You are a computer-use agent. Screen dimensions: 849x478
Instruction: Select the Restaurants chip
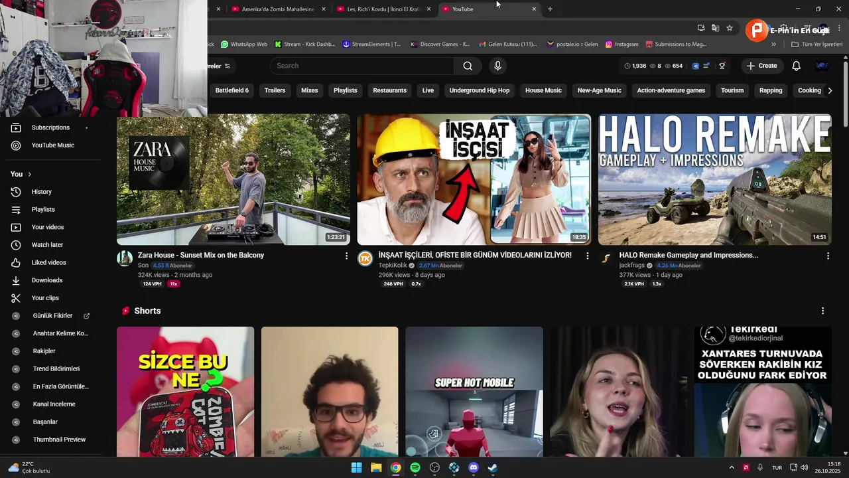click(x=390, y=90)
